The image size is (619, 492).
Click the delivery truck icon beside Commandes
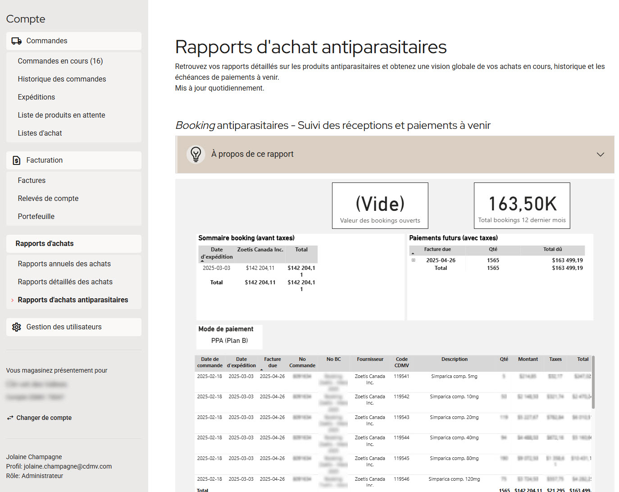point(16,41)
